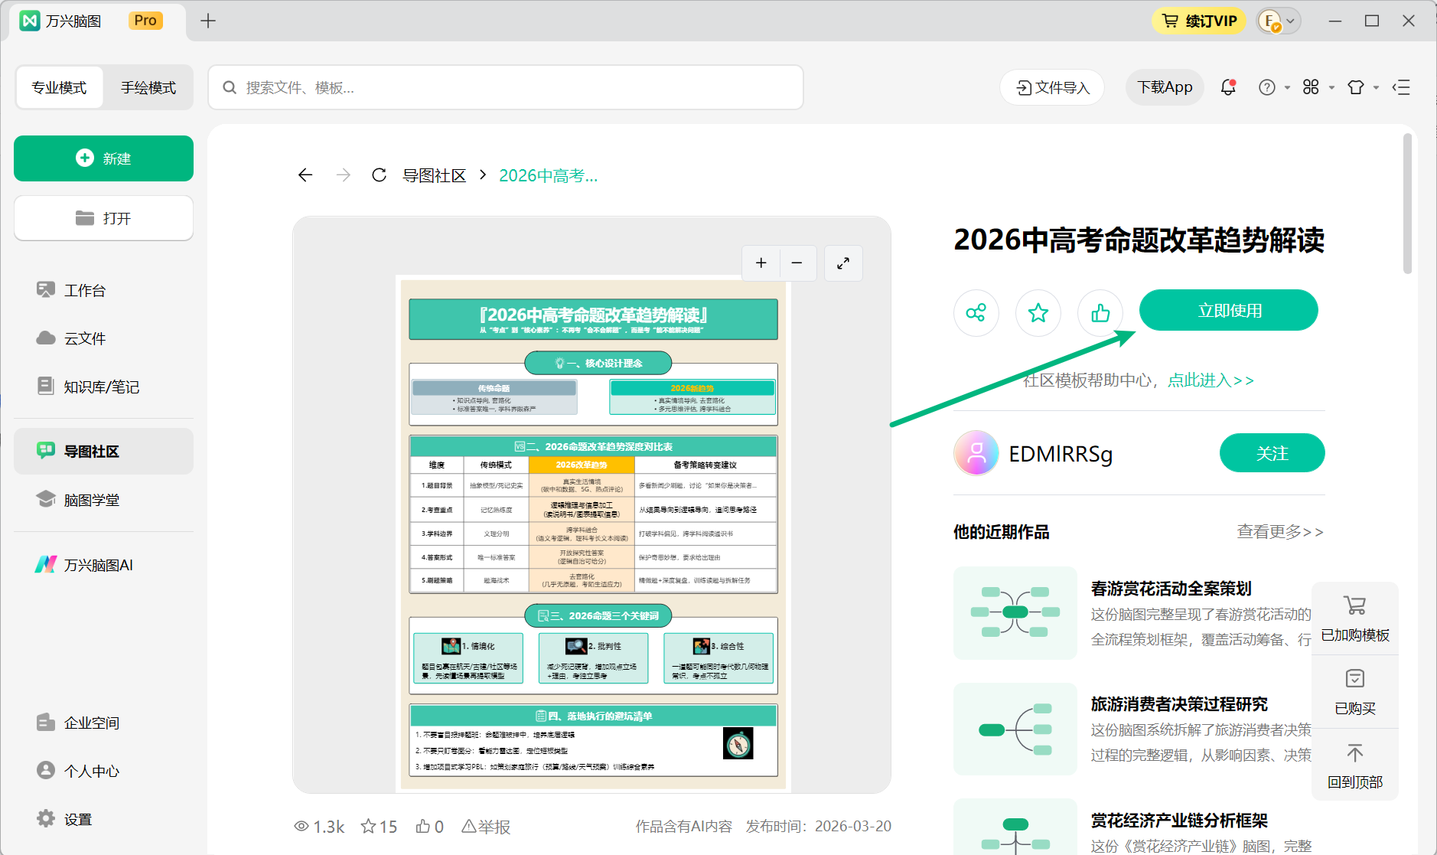Open 春游赏花活动全案策划 work
1437x855 pixels.
[1171, 589]
